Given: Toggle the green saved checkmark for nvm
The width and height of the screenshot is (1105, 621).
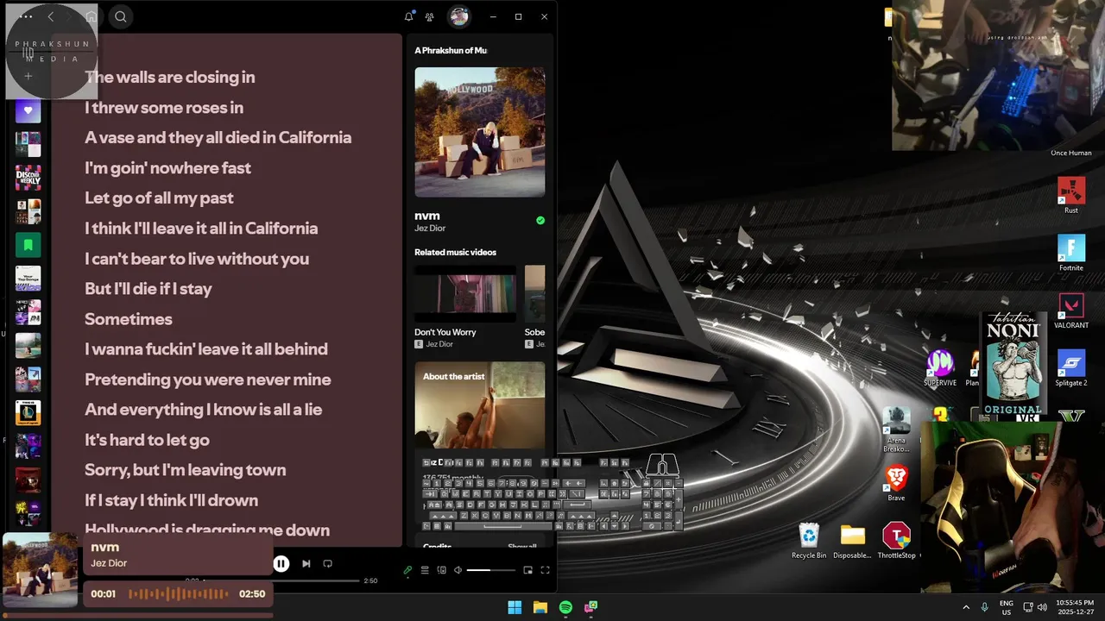Looking at the screenshot, I should pos(540,221).
